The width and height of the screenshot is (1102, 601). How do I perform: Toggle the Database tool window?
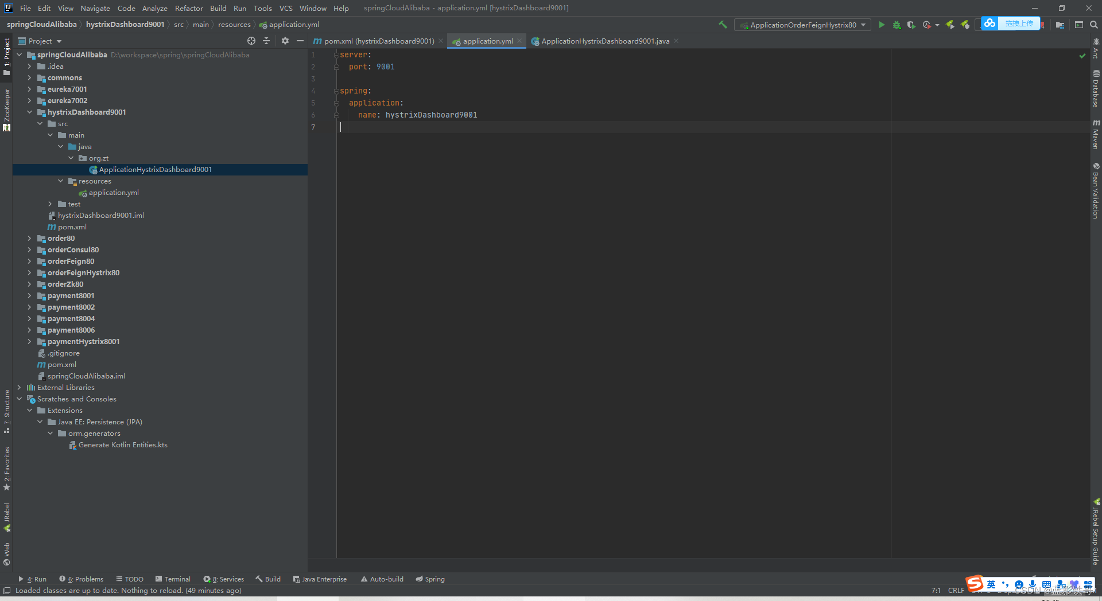pyautogui.click(x=1096, y=89)
